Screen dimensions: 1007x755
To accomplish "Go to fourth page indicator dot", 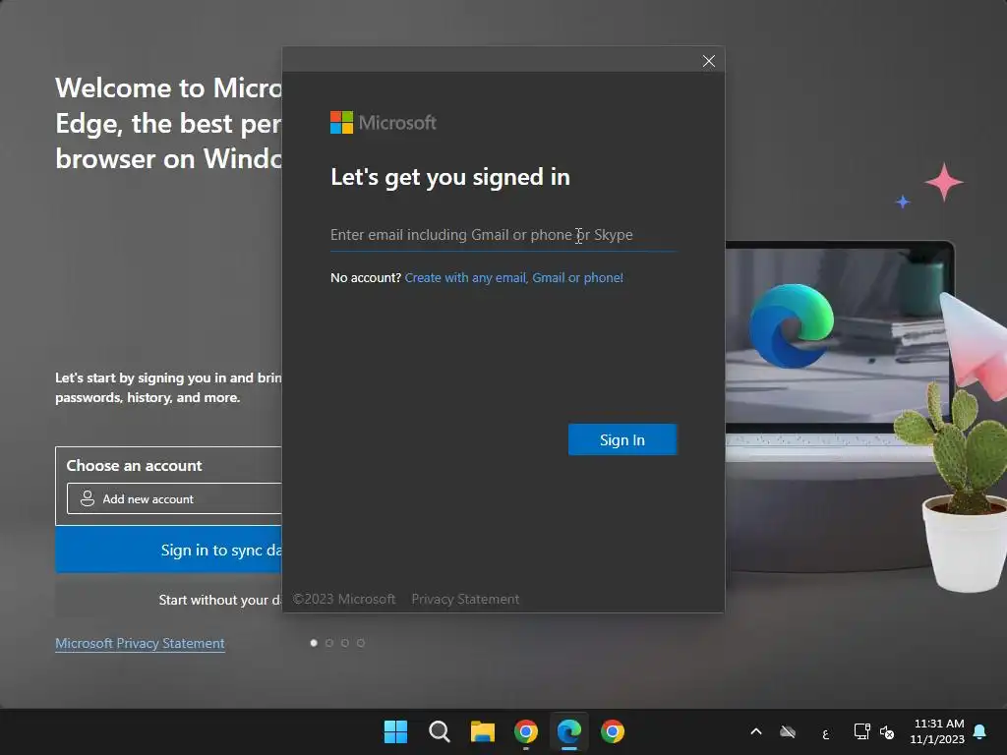I will tap(361, 643).
